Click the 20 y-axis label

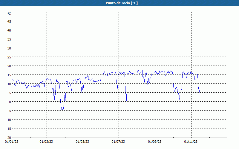pyautogui.click(x=9, y=66)
